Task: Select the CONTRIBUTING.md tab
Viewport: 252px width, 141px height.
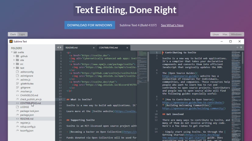Action: coord(109,48)
